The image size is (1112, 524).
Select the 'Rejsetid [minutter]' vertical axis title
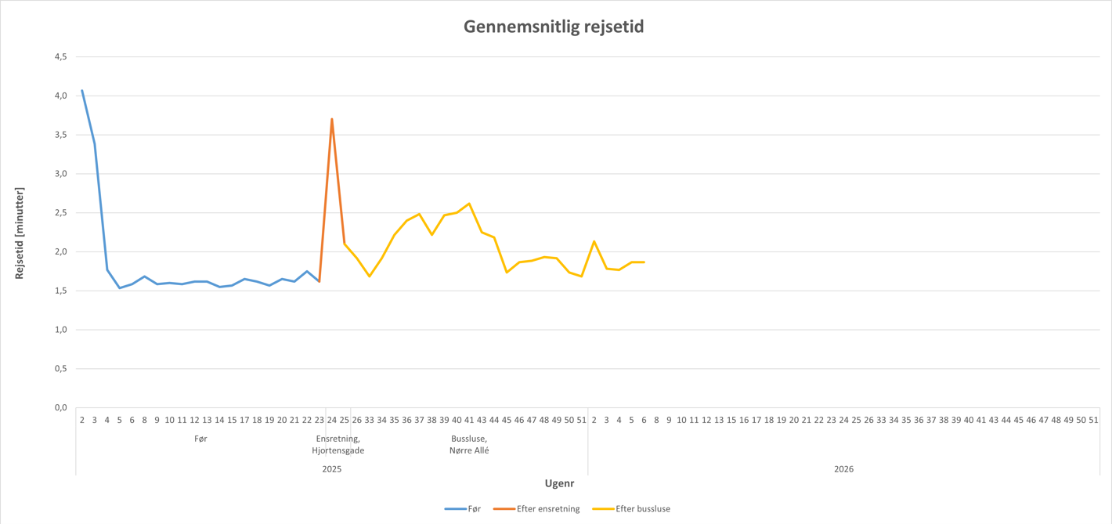coord(20,233)
